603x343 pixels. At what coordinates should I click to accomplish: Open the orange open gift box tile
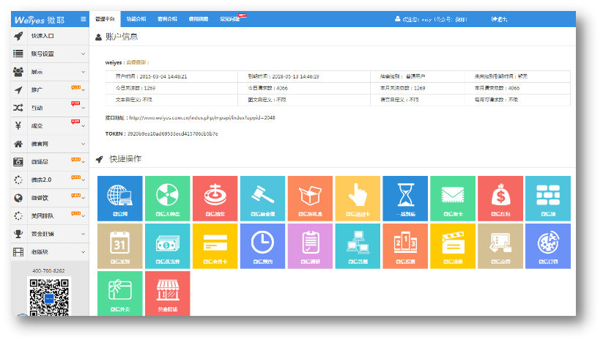310,199
